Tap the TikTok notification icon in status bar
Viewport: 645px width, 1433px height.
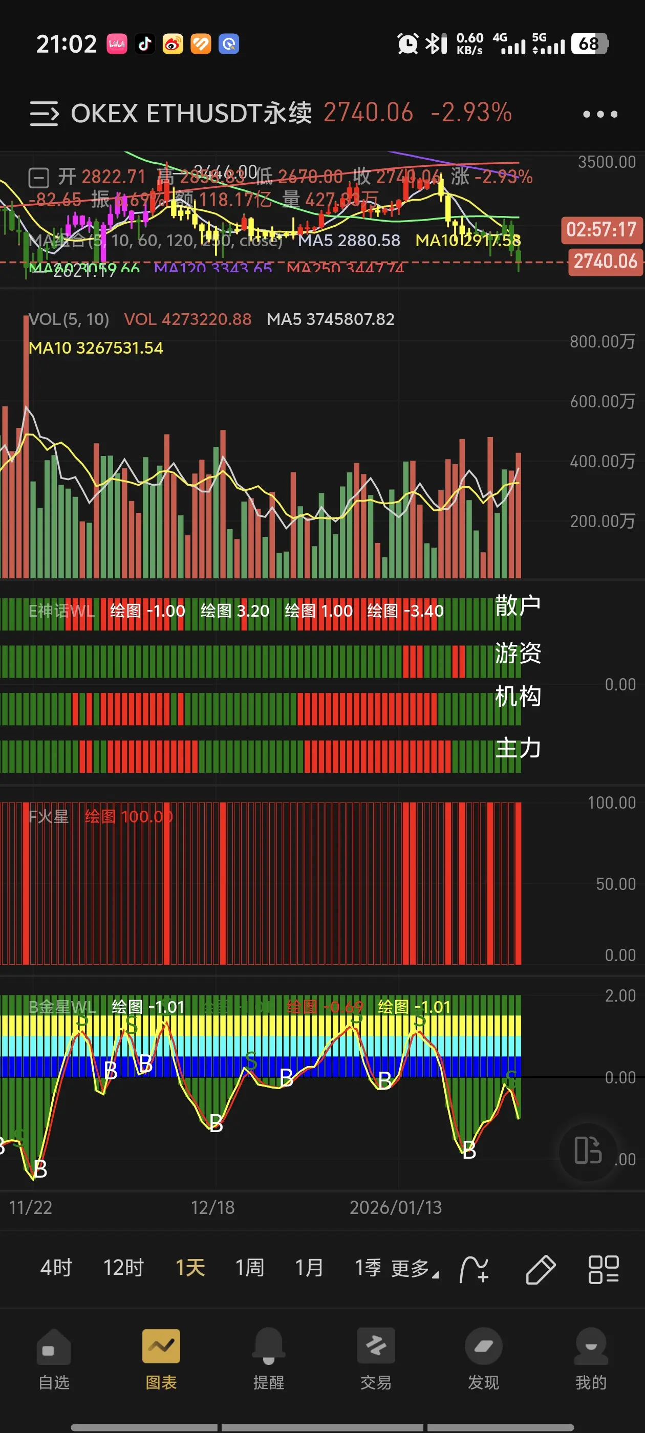pyautogui.click(x=145, y=44)
